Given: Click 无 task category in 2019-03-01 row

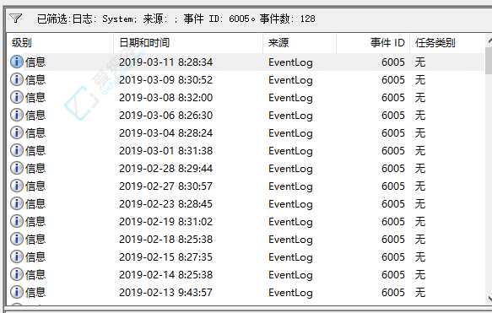Looking at the screenshot, I should coord(420,151).
